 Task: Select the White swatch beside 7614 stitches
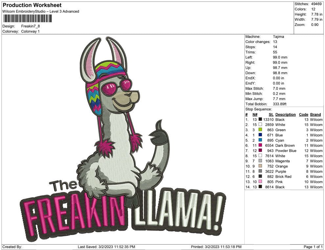(x=260, y=156)
